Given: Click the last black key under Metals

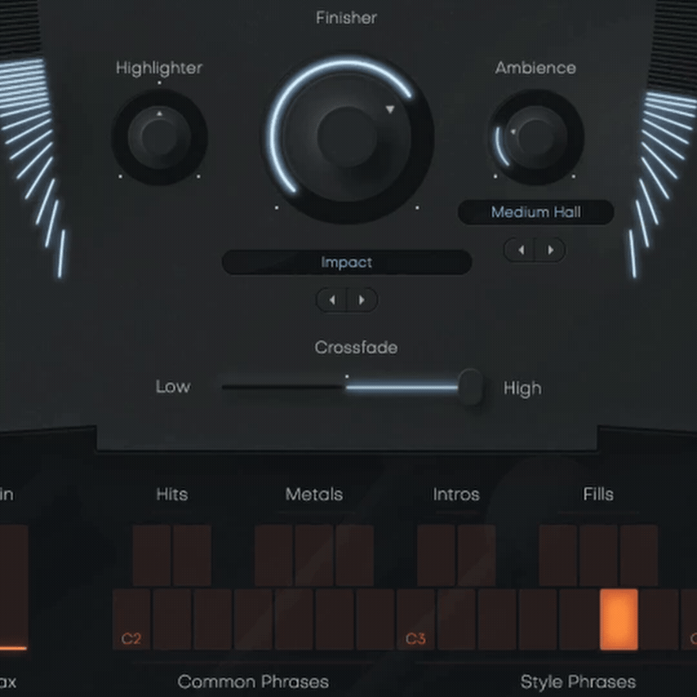Looking at the screenshot, I should [x=355, y=555].
